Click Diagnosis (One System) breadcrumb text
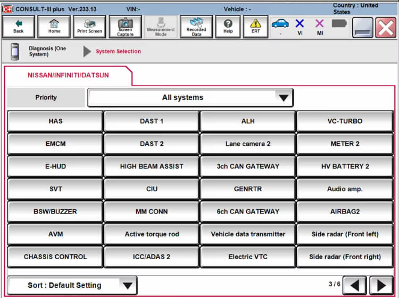This screenshot has width=399, height=298. click(x=47, y=51)
